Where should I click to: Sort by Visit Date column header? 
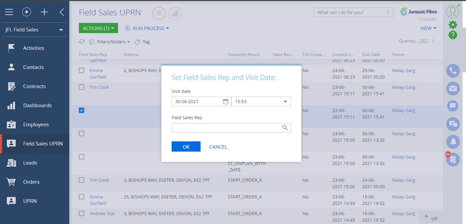point(371,55)
